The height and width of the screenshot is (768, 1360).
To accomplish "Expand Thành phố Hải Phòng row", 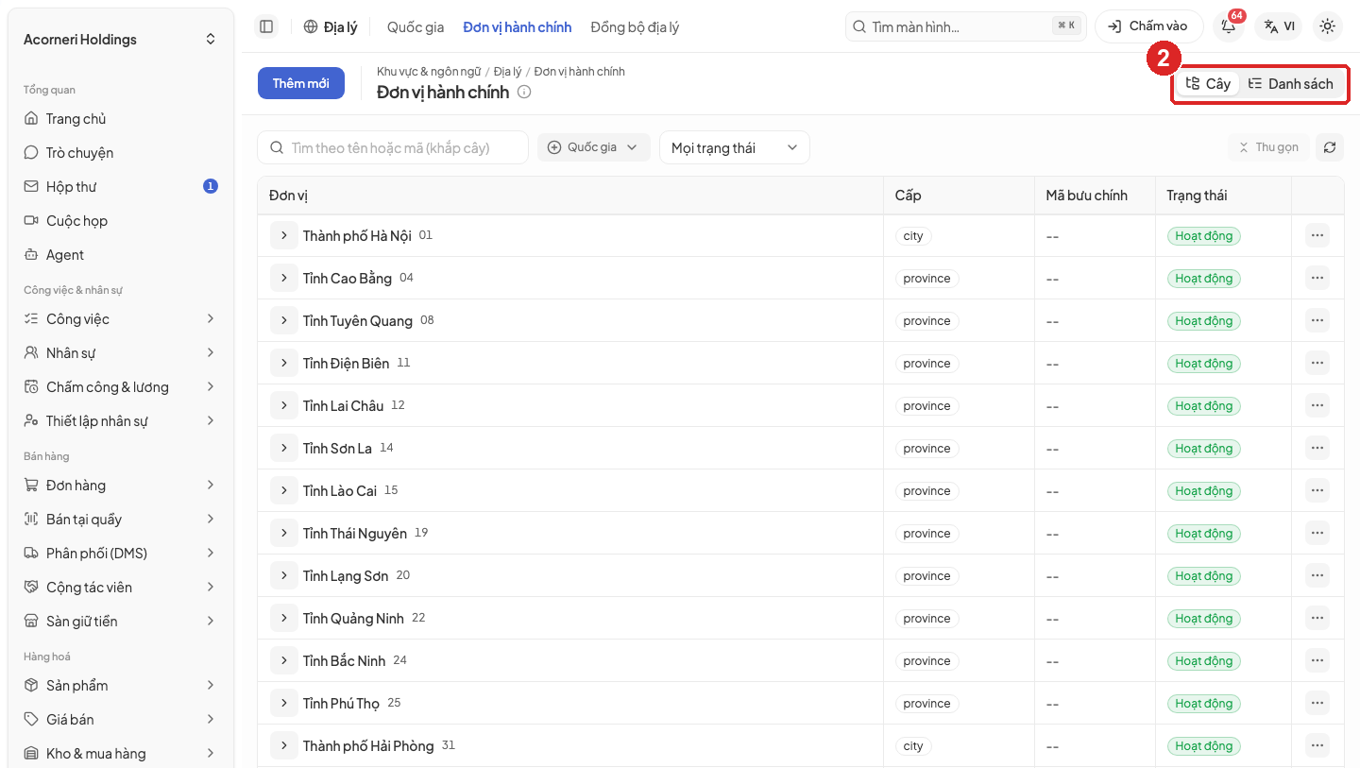I will 283,745.
